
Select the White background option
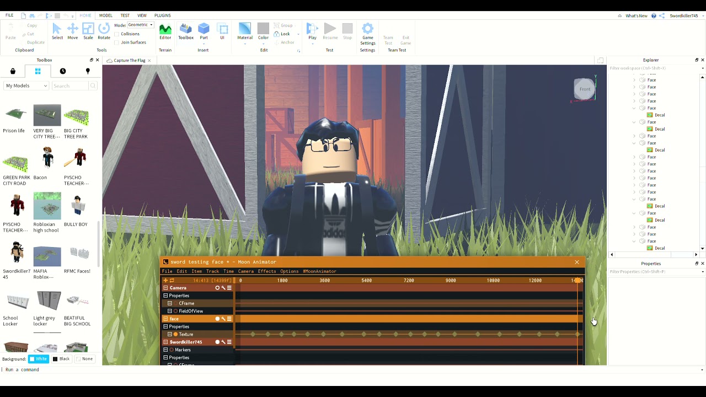tap(39, 359)
